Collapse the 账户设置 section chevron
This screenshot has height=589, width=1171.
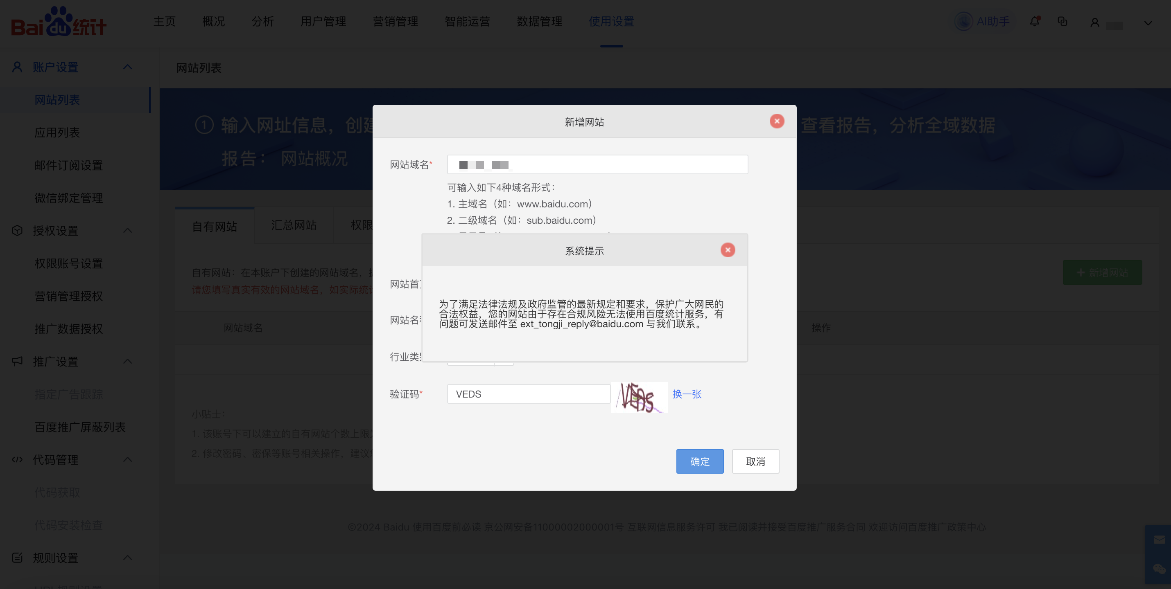click(128, 67)
